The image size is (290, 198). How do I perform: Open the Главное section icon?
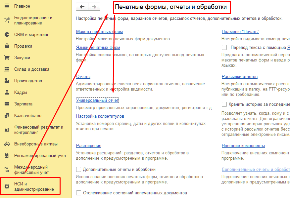point(5,6)
